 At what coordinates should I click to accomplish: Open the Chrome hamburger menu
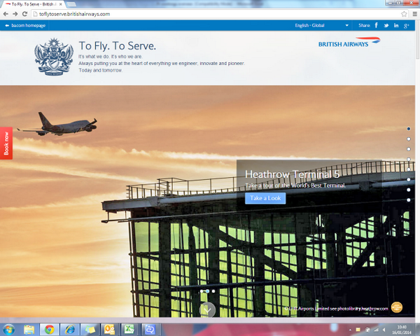pyautogui.click(x=414, y=14)
